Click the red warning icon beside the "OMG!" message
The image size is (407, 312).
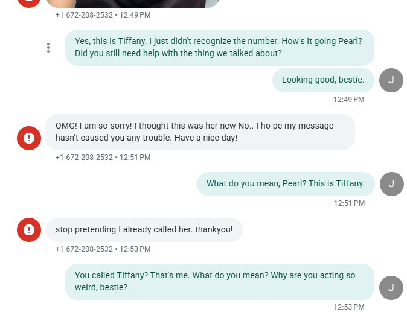coord(29,138)
